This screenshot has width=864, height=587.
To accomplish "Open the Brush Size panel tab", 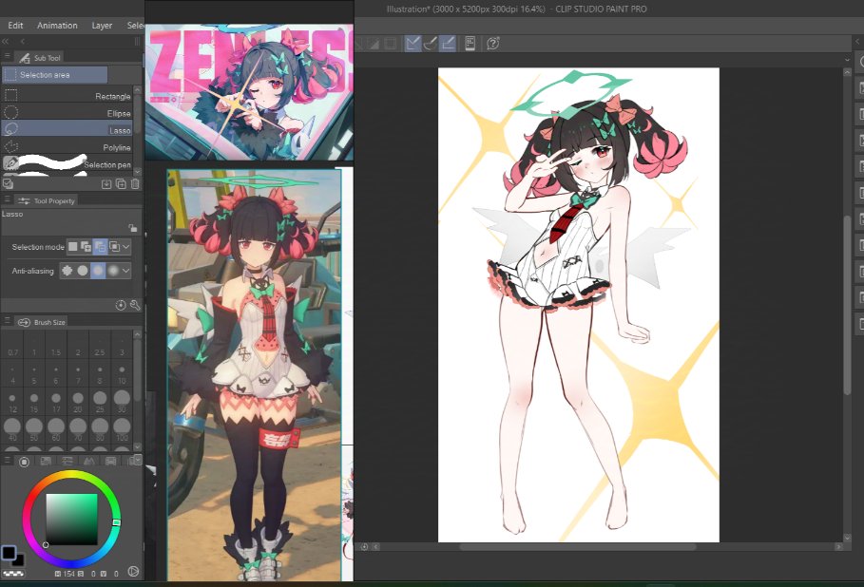I will pyautogui.click(x=41, y=322).
